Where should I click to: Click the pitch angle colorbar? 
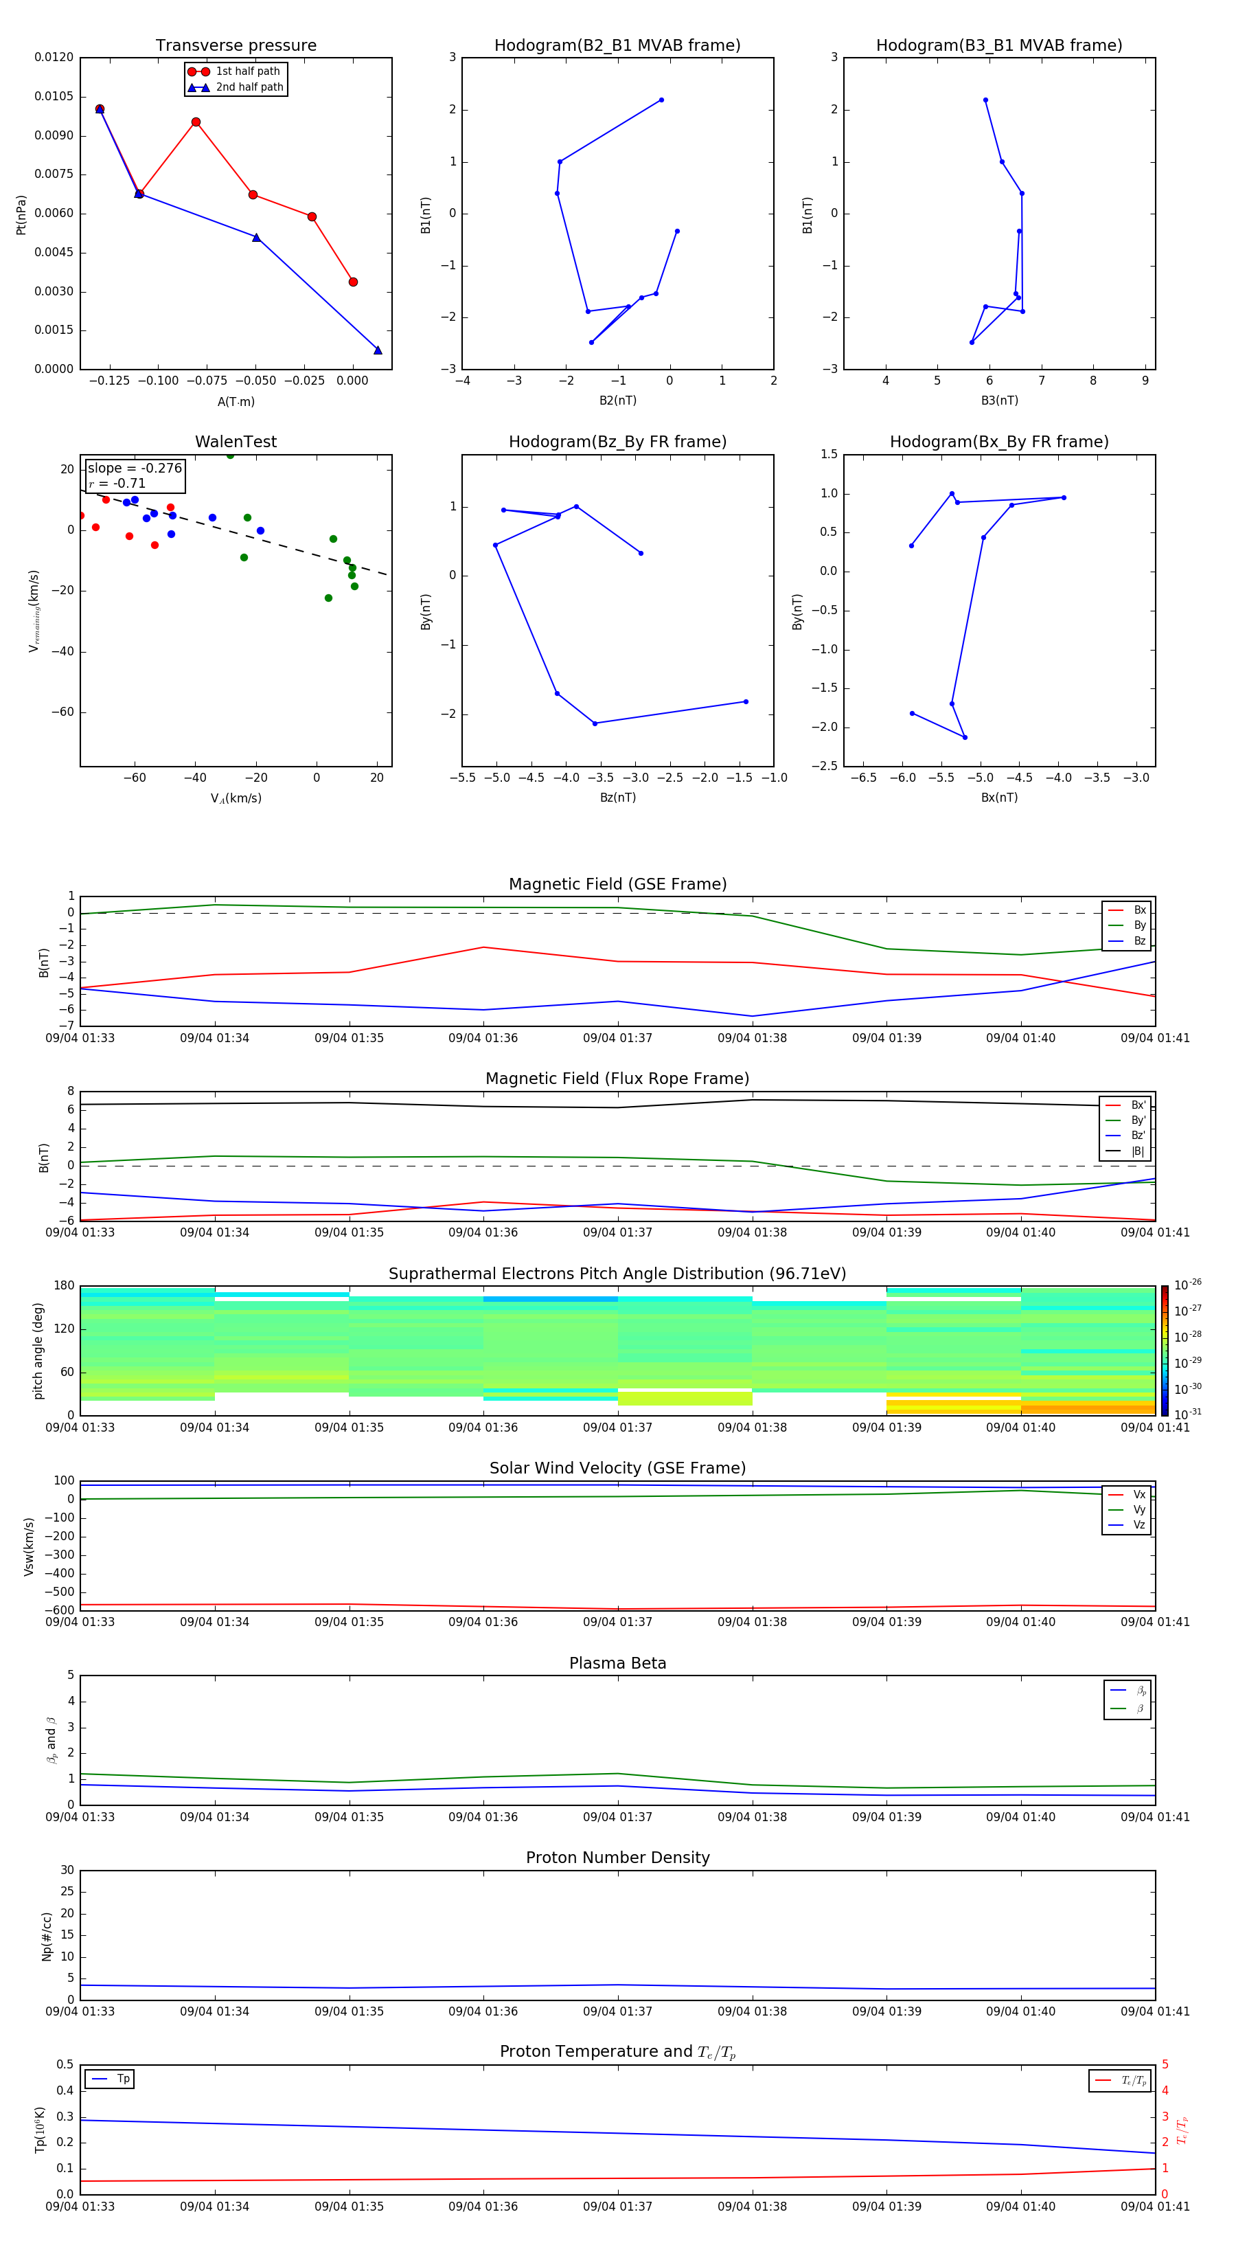(x=1165, y=1350)
